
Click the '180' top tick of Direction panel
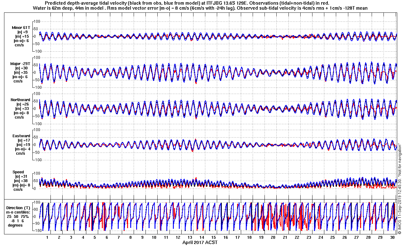coord(36,202)
